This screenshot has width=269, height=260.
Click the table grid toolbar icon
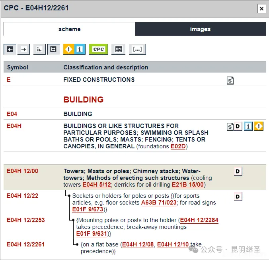[118, 49]
